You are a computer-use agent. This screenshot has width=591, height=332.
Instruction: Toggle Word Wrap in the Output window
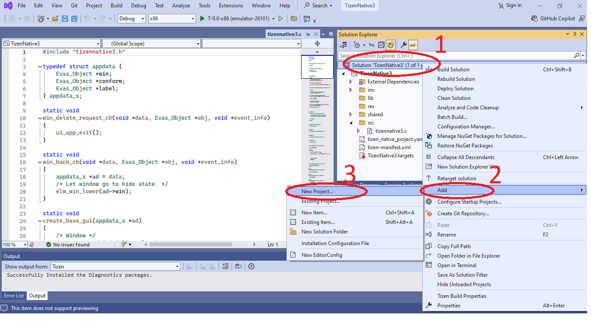(x=238, y=266)
